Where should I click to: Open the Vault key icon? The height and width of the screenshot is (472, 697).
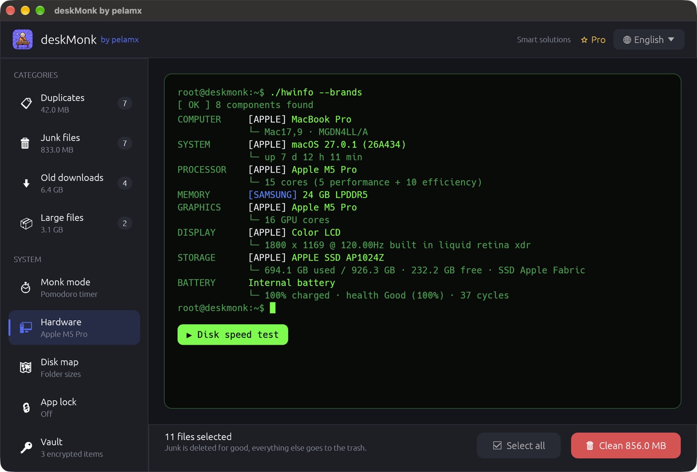(26, 448)
